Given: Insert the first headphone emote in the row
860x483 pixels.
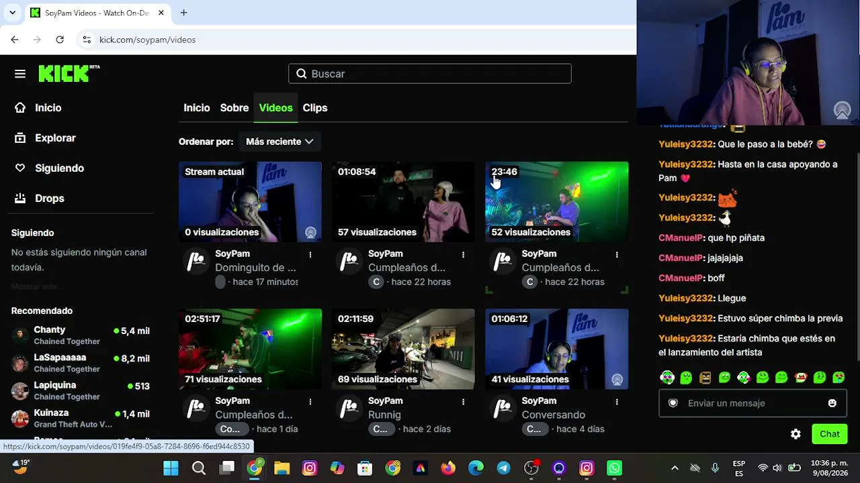Looking at the screenshot, I should point(667,378).
